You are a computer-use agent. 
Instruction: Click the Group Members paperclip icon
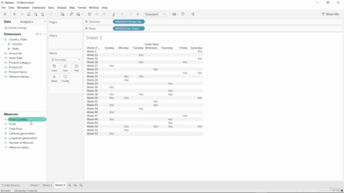pos(122,14)
